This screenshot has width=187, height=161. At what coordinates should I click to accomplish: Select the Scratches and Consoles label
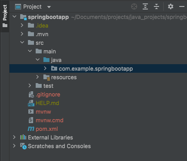(x=59, y=146)
